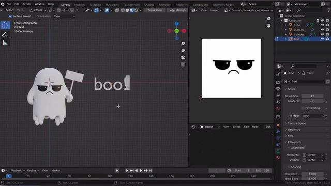Viewport: 331px width, 186px height.
Task: Select the 3D Cursor tool in toolbar
Action: [x=5, y=25]
